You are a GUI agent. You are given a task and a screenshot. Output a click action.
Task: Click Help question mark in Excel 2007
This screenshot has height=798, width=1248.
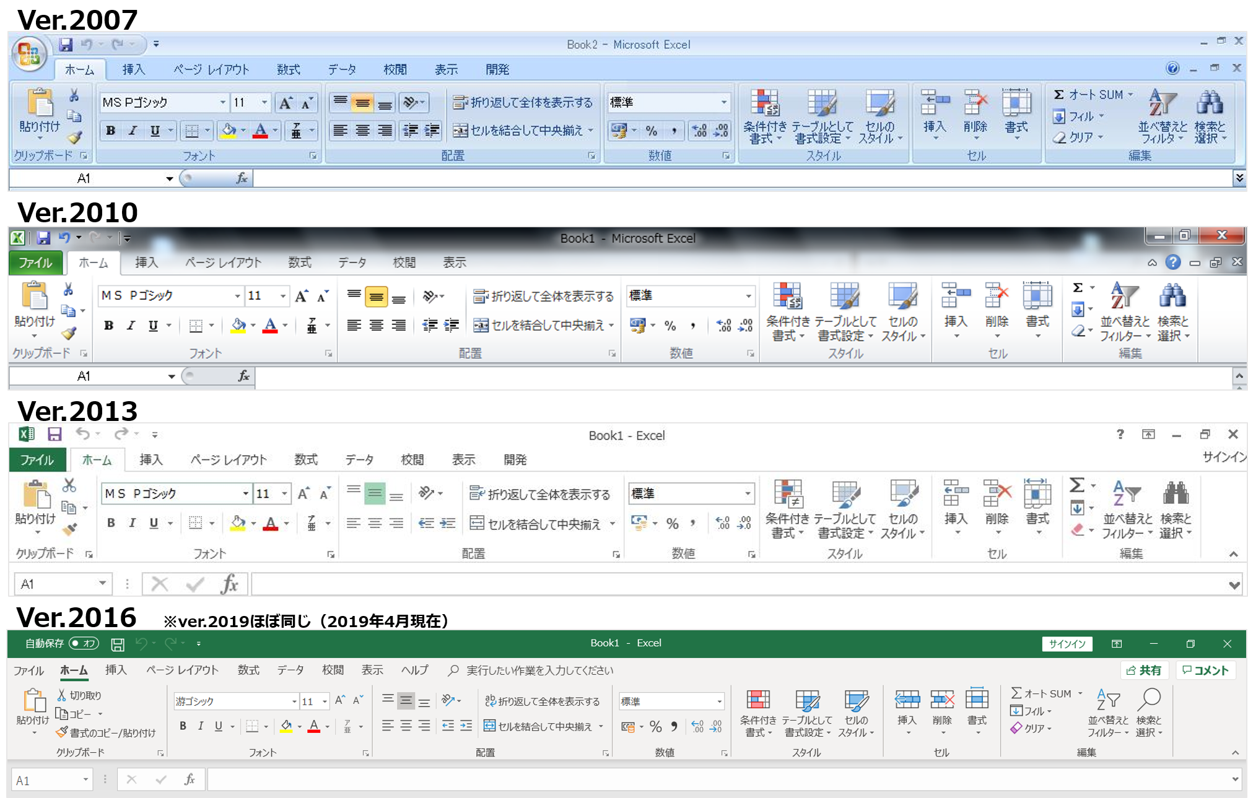tap(1172, 68)
